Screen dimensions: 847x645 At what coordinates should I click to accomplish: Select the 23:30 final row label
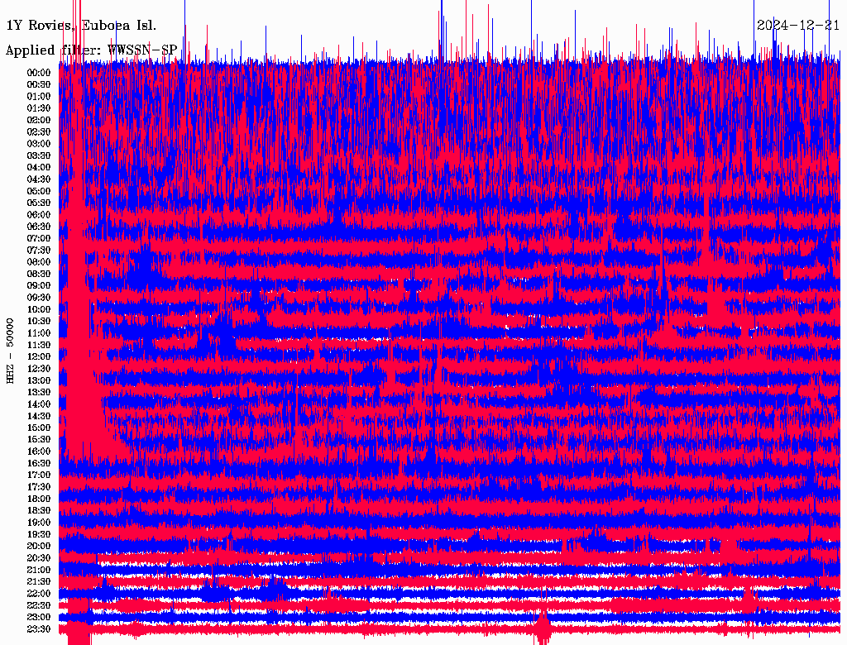[39, 629]
